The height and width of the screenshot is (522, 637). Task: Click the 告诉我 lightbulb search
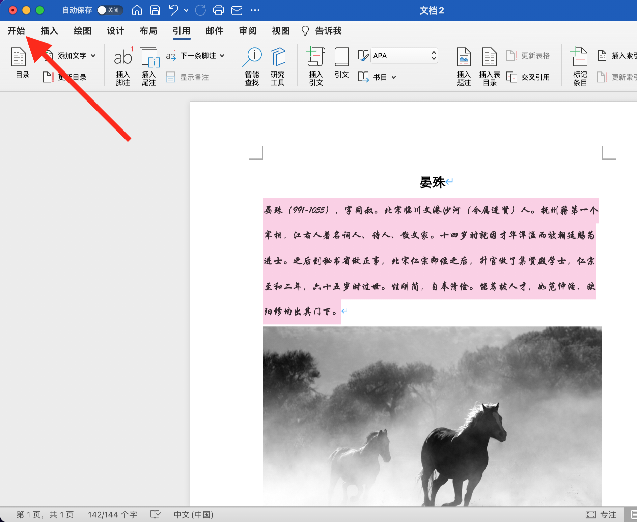click(322, 31)
